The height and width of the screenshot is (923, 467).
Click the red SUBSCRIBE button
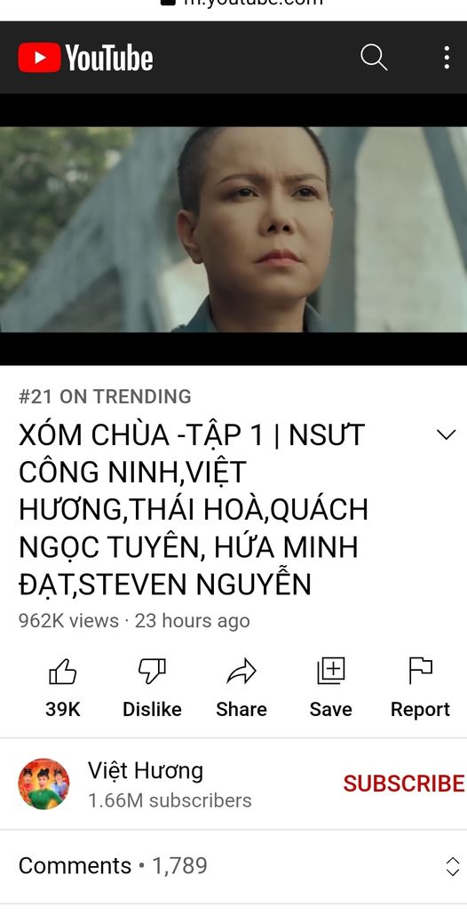coord(404,784)
